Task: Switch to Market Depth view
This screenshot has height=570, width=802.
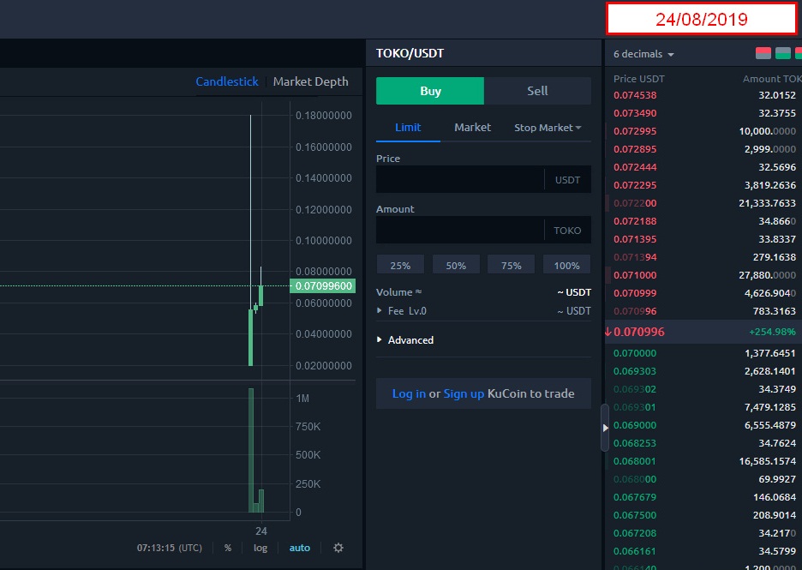Action: coord(310,81)
